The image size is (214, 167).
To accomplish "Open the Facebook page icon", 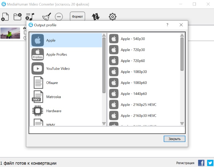I will [x=201, y=163].
